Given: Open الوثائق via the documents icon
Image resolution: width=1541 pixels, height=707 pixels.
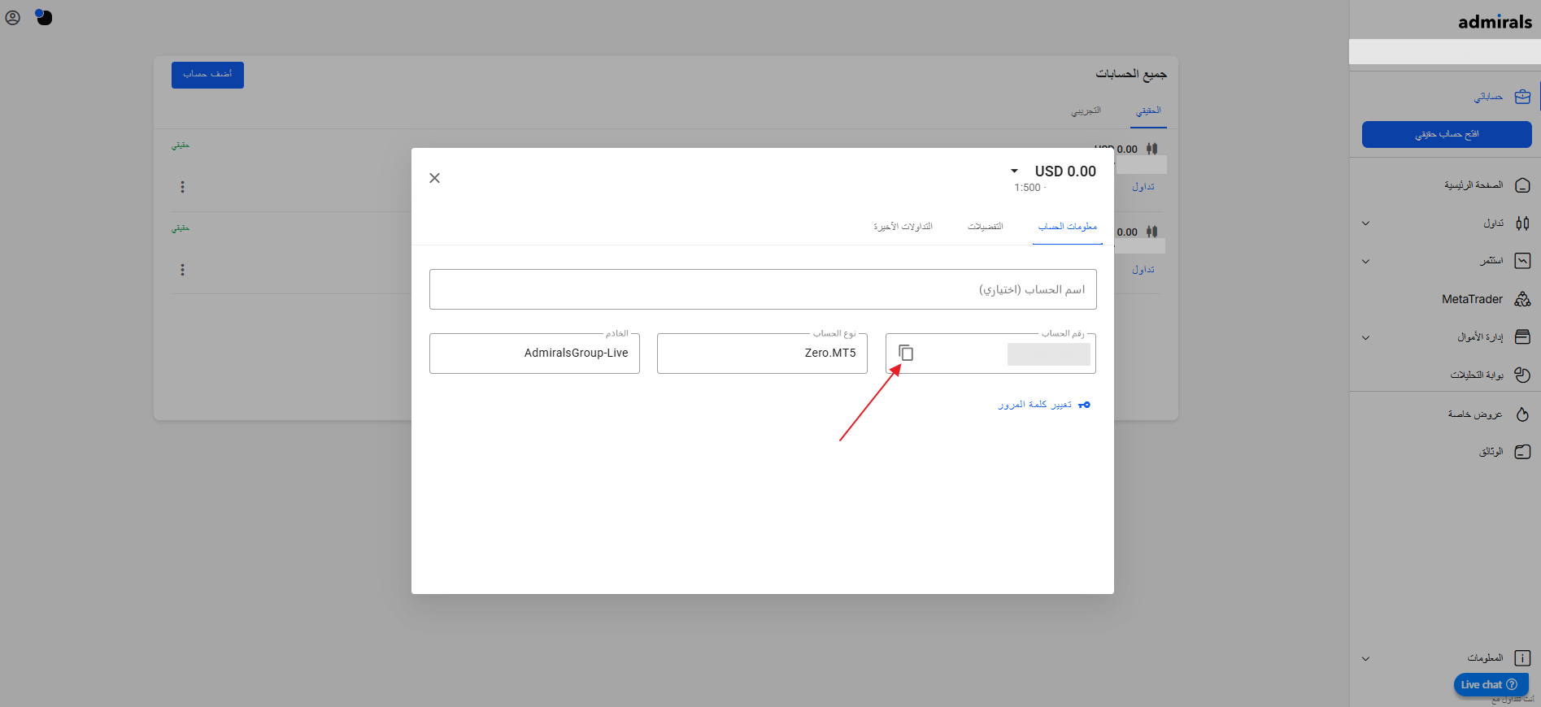Looking at the screenshot, I should click(x=1522, y=452).
